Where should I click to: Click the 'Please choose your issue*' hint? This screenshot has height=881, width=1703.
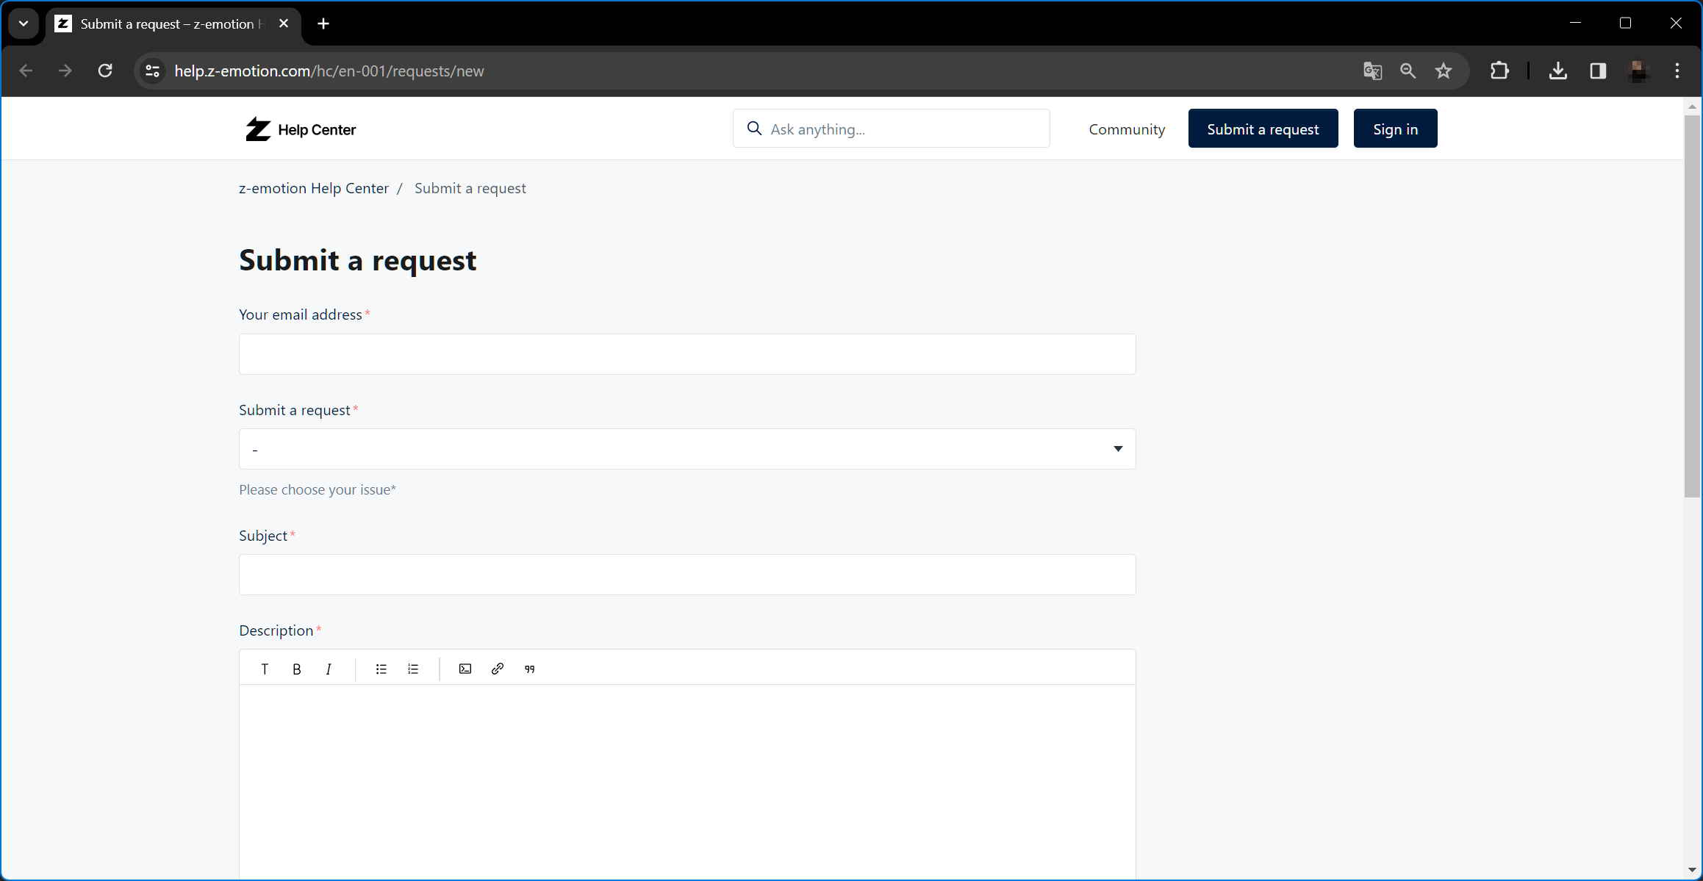coord(318,489)
